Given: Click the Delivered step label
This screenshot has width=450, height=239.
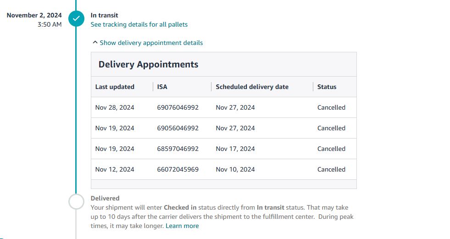Looking at the screenshot, I should click(x=105, y=198).
